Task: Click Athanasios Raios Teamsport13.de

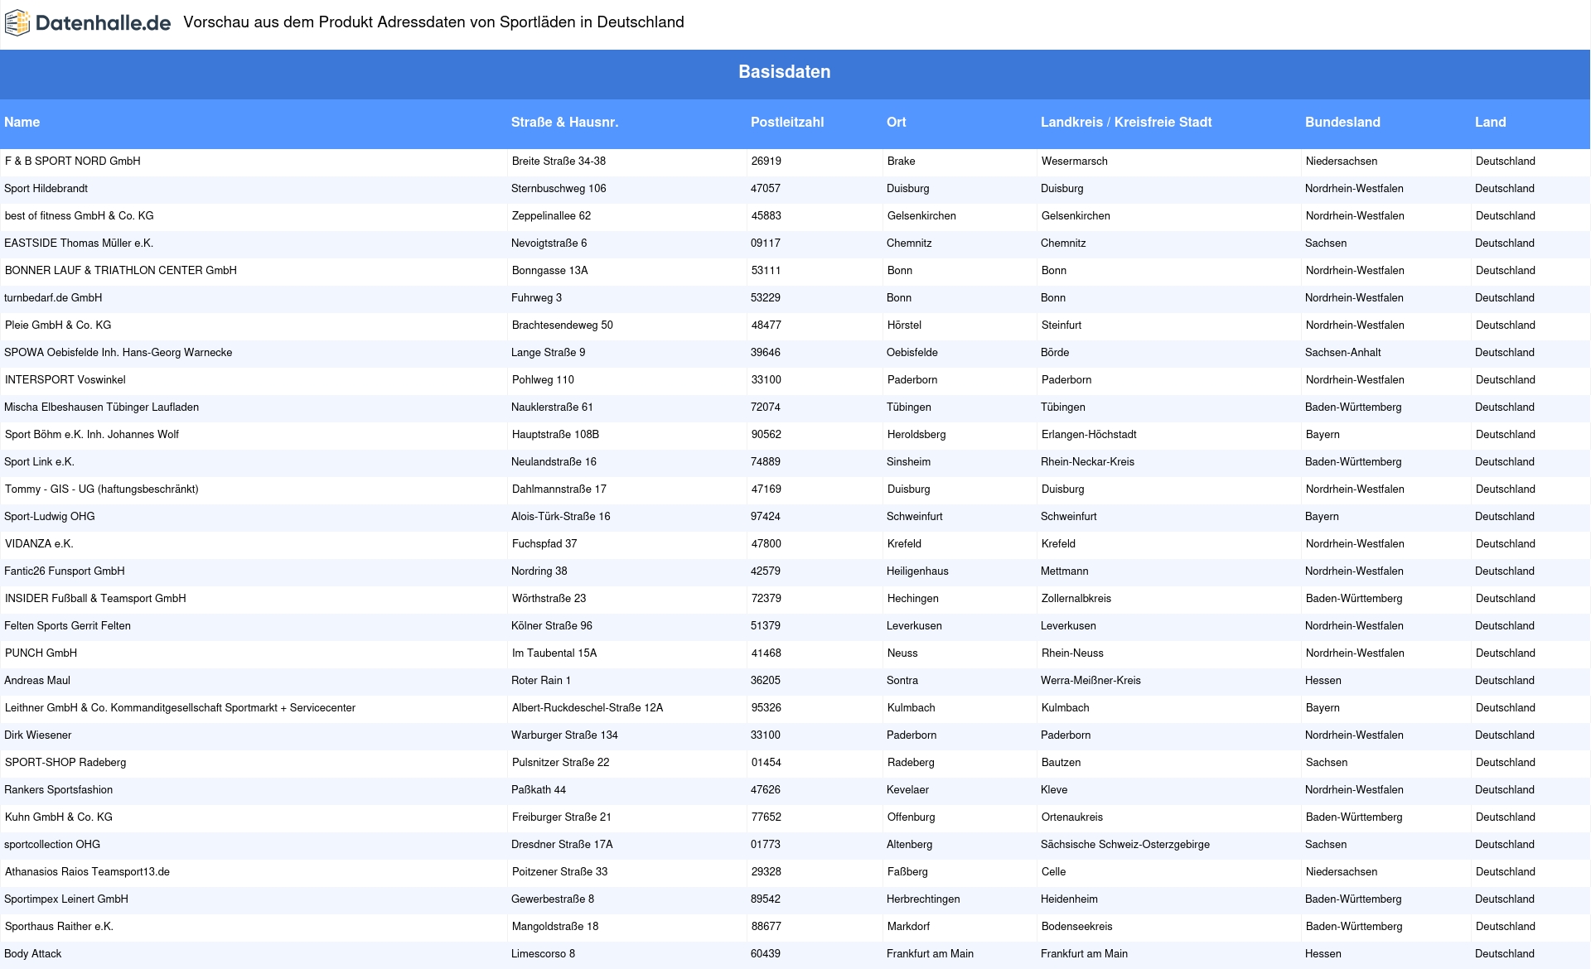Action: click(x=87, y=871)
